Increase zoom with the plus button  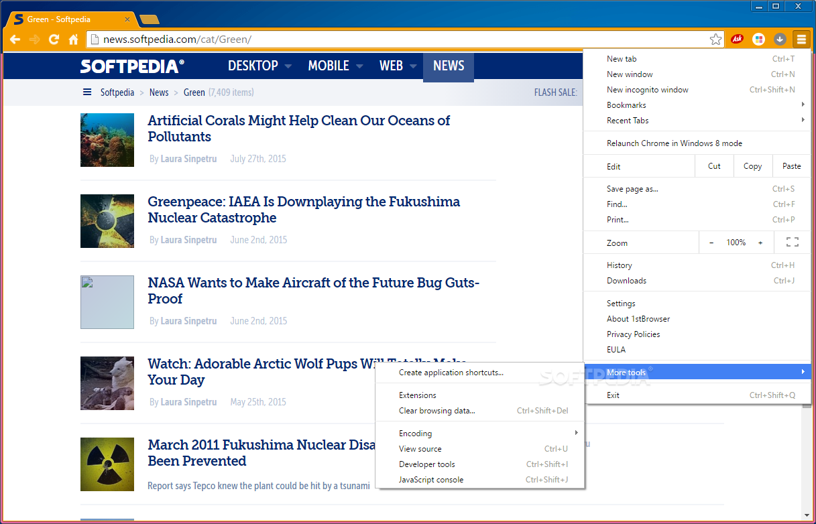(760, 243)
